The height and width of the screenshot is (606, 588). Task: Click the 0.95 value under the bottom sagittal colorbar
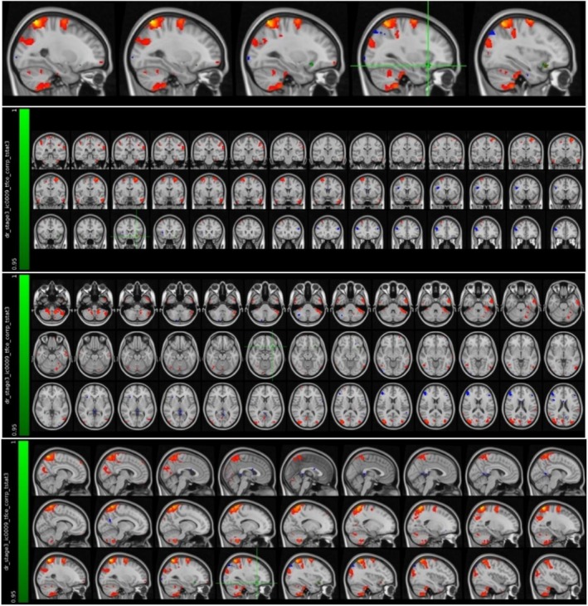tap(14, 596)
